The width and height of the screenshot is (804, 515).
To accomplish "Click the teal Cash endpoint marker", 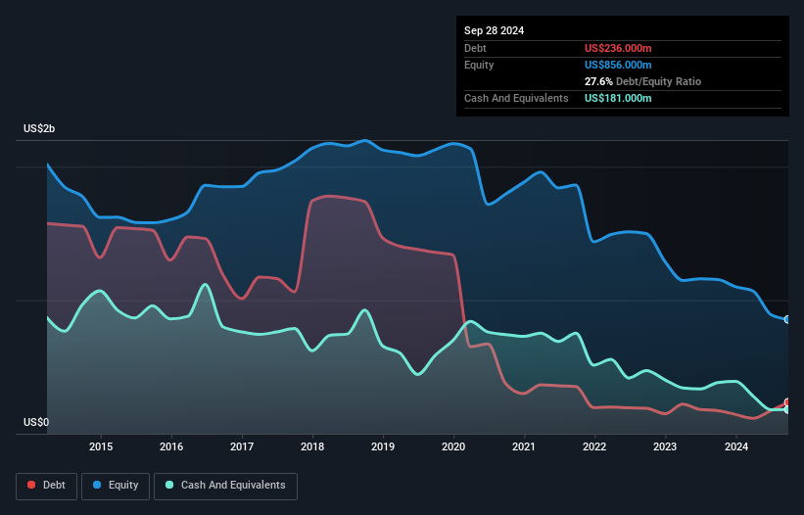I will (787, 409).
